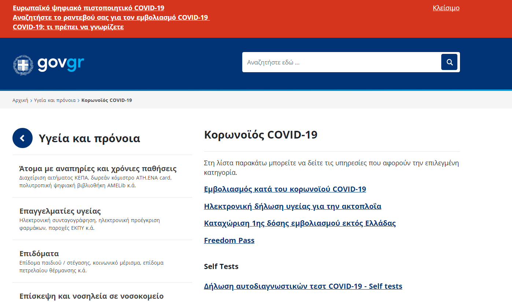Open the Ευρωπαϊκό ψηφιακό πιστοποιητικό COVID-19 banner link

[x=88, y=7]
